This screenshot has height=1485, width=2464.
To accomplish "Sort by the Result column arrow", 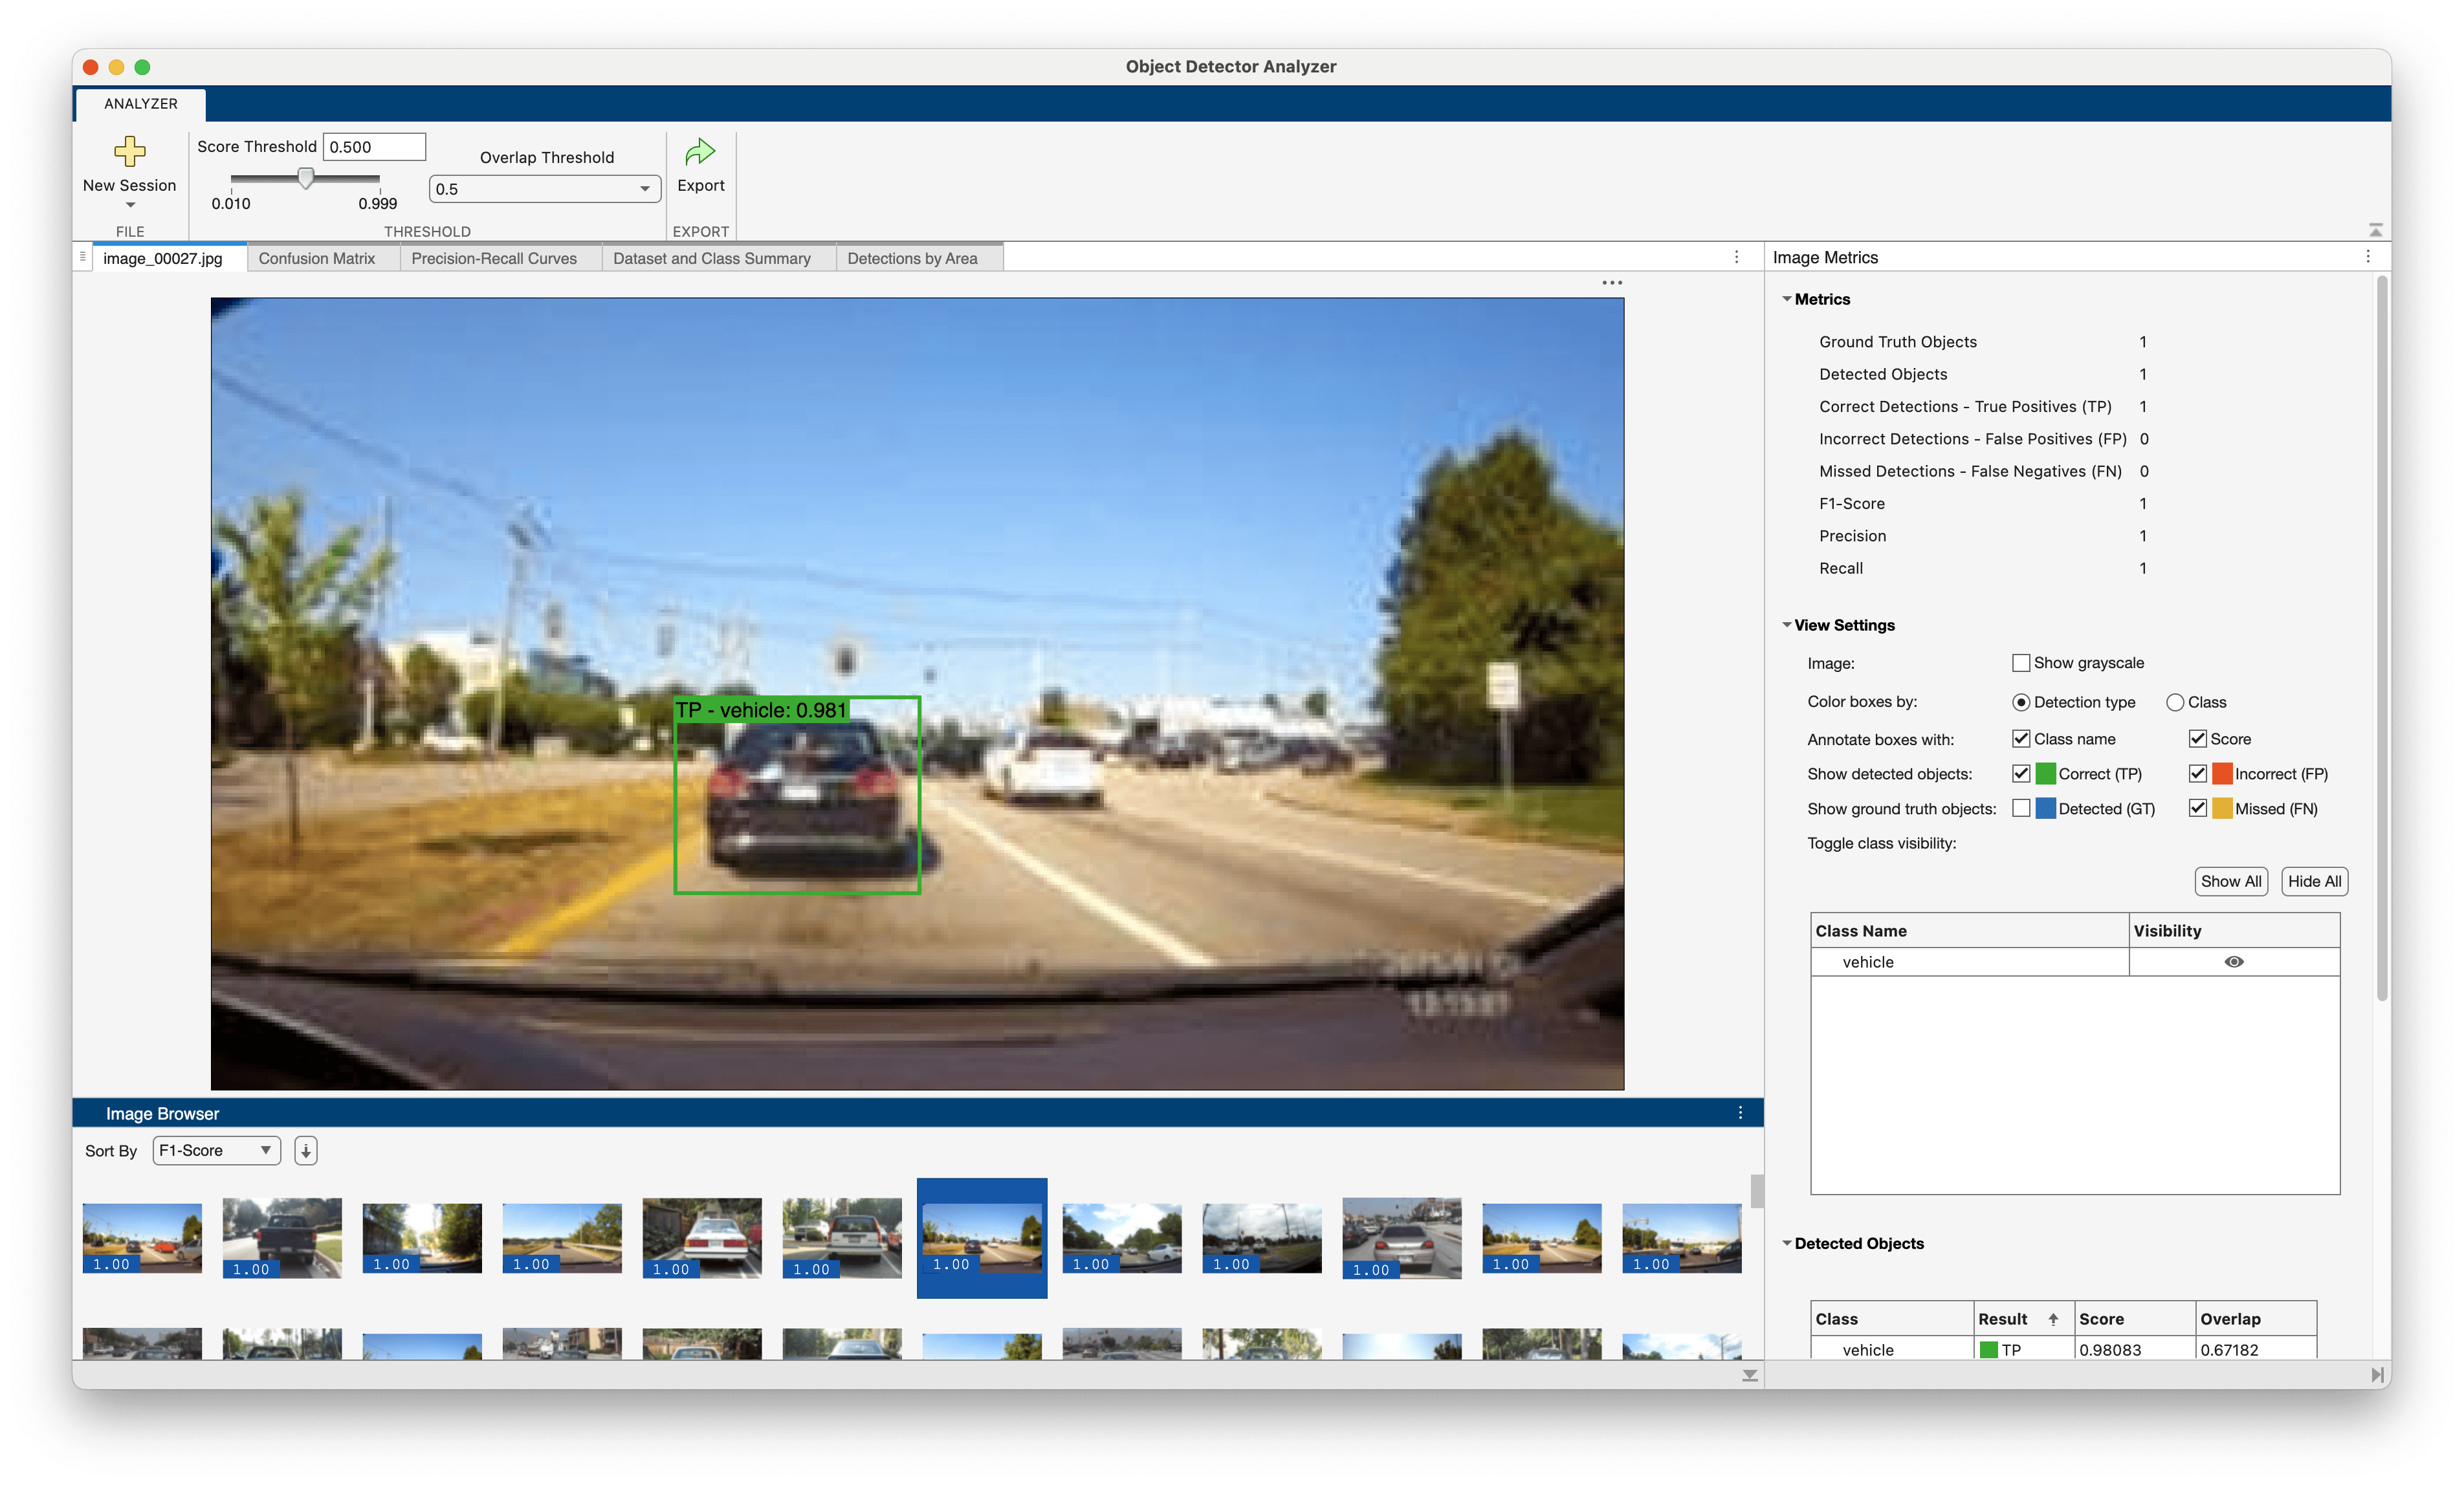I will 2053,1319.
